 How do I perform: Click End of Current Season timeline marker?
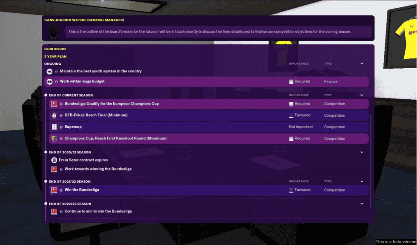click(46, 95)
